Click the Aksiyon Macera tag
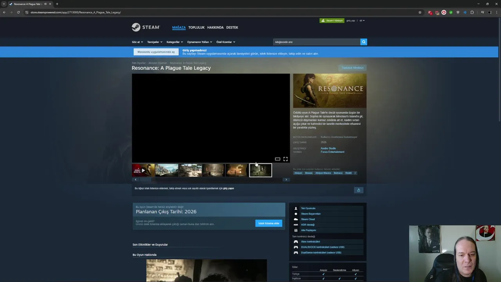This screenshot has height=282, width=501. click(x=323, y=173)
